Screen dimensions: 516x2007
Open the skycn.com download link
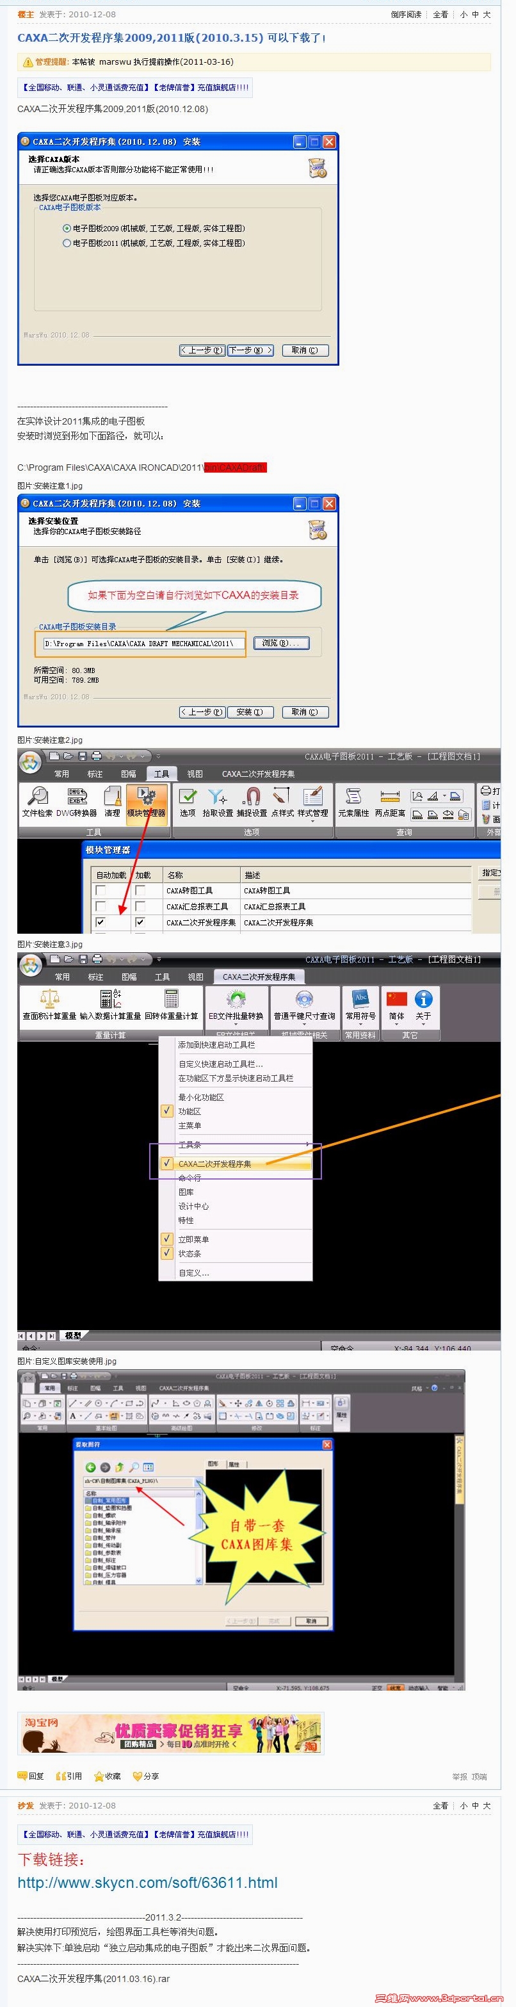tap(147, 1882)
